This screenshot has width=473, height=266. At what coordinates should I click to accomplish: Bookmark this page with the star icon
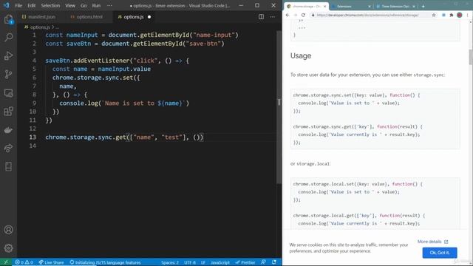pos(434,15)
